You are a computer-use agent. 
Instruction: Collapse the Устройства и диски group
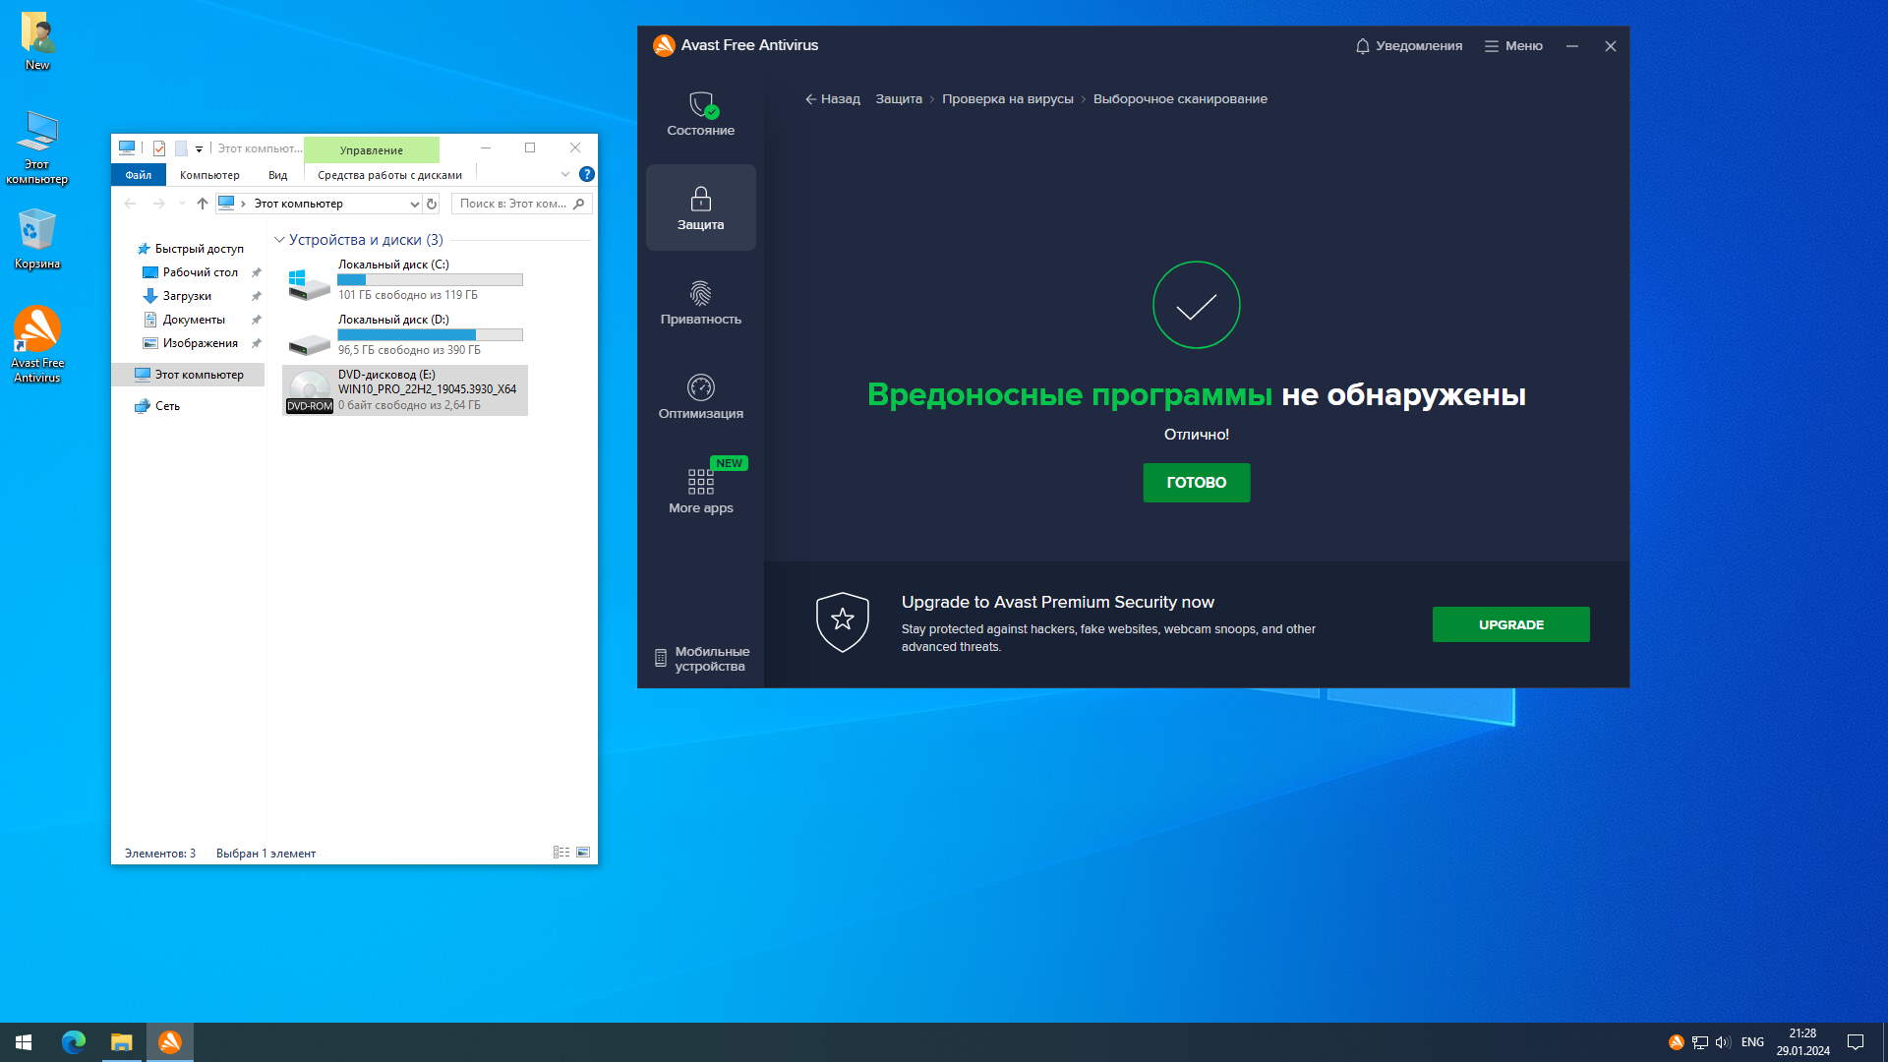[x=279, y=240]
